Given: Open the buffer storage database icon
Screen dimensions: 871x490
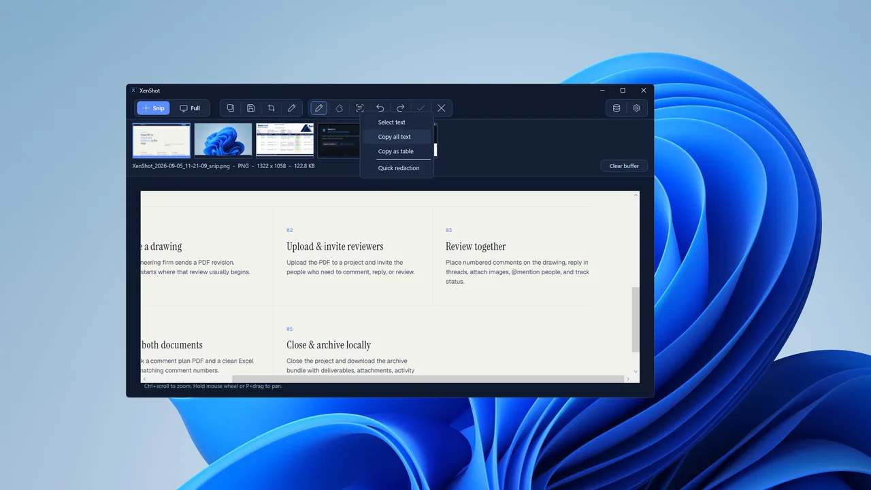Looking at the screenshot, I should pyautogui.click(x=617, y=108).
